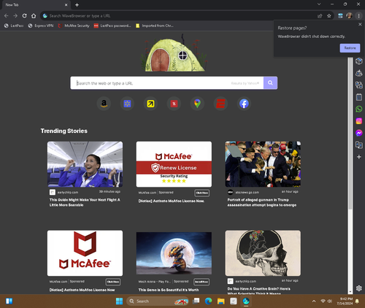365x308 pixels.
Task: Open Instagram in the sidebar
Action: pos(359,121)
